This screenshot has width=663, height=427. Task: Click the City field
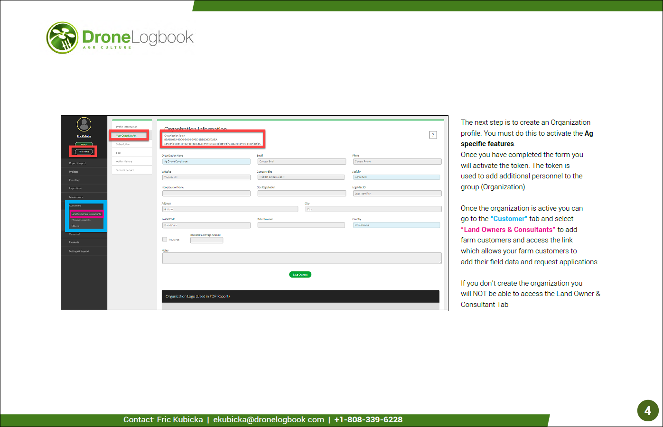pos(374,209)
